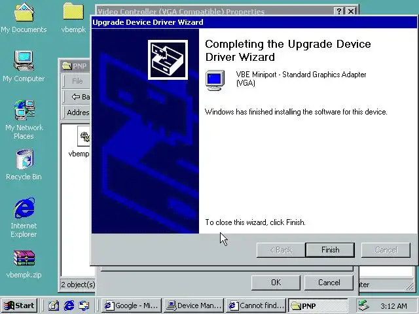419x314 pixels.
Task: Click the disabled Cancel button in the wizard
Action: click(x=386, y=250)
